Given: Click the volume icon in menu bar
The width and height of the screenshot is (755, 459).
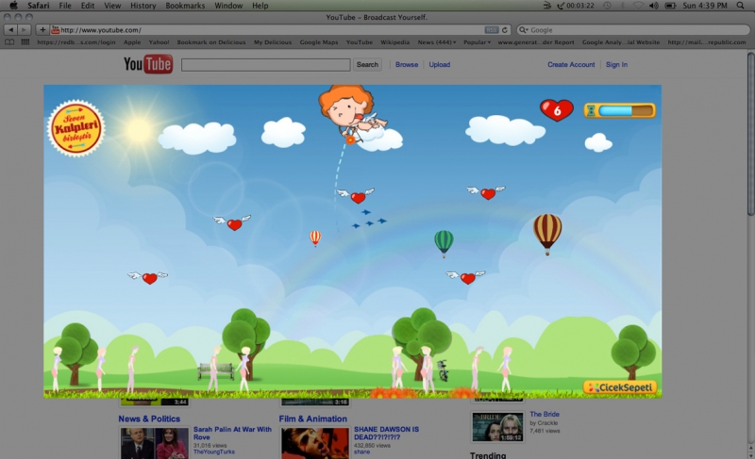Looking at the screenshot, I should 653,6.
